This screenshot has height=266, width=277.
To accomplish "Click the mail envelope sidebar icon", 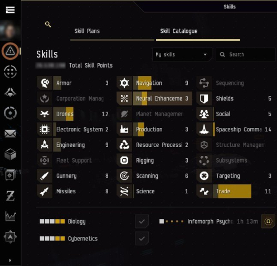I will tap(10, 134).
